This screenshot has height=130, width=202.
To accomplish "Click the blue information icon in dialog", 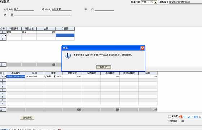I will click(68, 55).
